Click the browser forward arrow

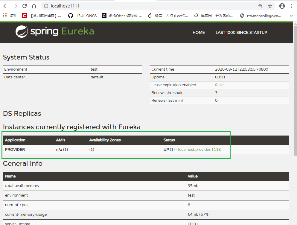coord(15,6)
